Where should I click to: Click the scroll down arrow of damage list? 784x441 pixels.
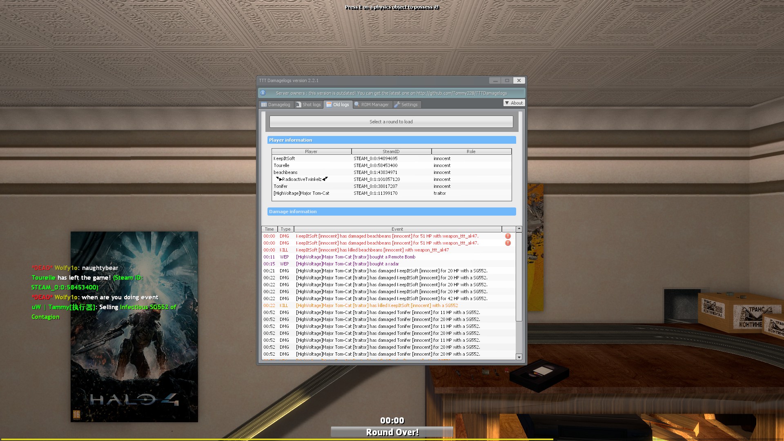coord(519,357)
